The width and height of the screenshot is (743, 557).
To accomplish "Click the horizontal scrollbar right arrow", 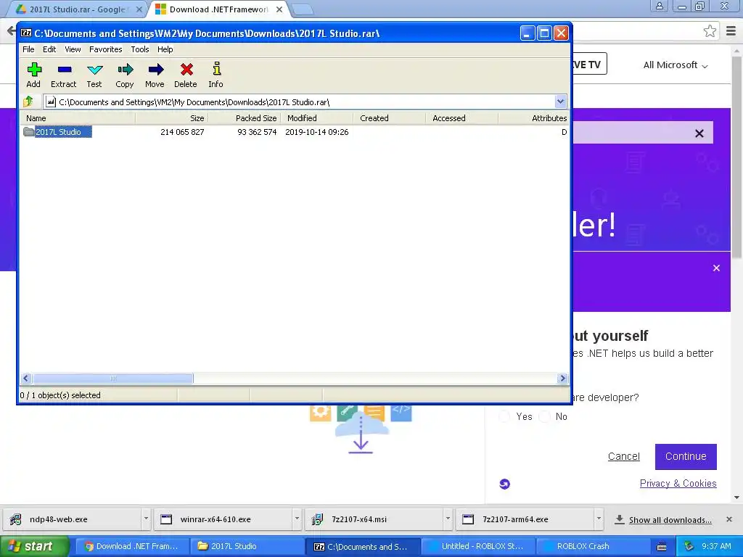I will coord(562,379).
